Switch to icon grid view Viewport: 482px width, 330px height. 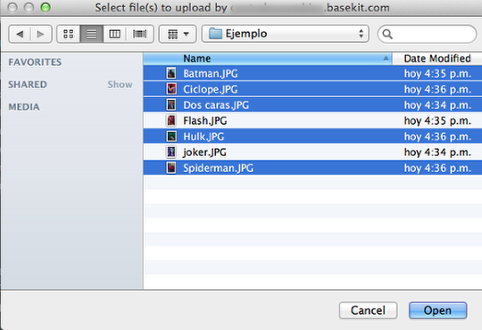point(69,34)
